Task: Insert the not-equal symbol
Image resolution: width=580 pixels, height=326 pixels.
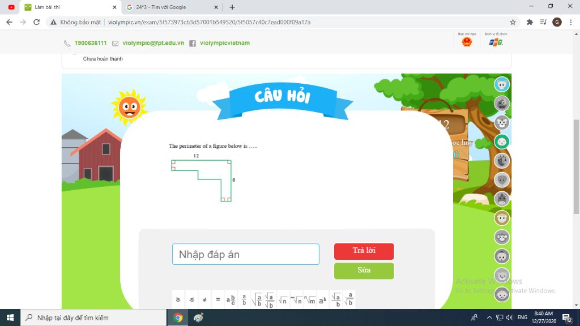Action: tap(204, 299)
